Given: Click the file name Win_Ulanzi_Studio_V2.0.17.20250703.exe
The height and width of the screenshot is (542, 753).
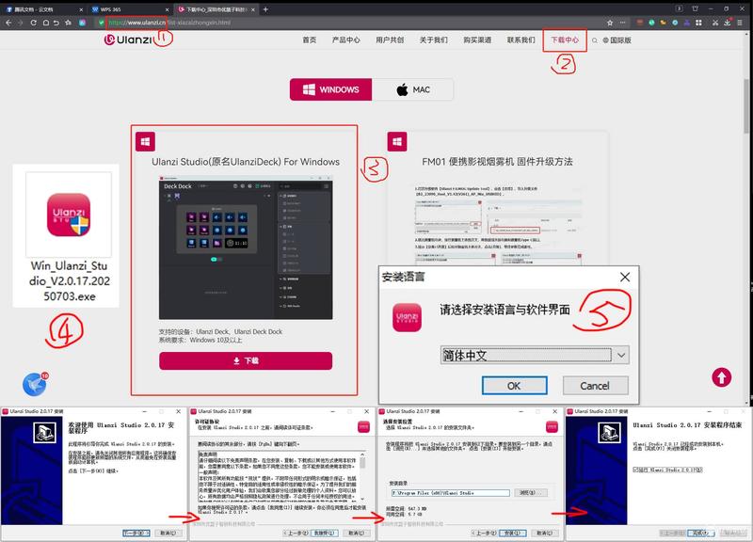Looking at the screenshot, I should click(x=69, y=280).
